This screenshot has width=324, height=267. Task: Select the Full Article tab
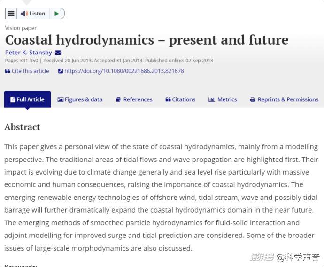pos(27,99)
